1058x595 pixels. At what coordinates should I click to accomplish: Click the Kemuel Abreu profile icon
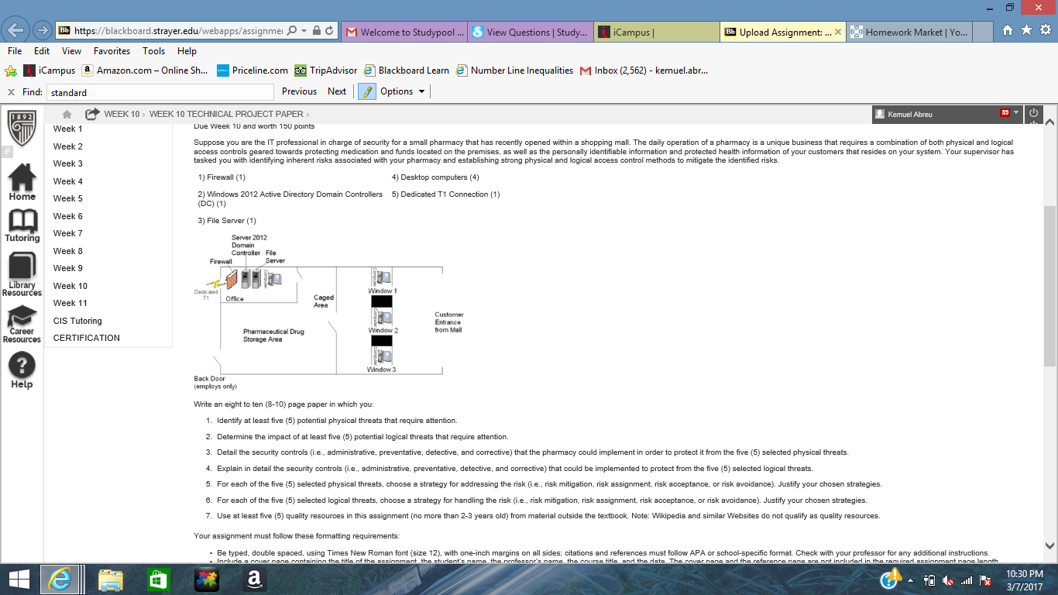click(880, 113)
